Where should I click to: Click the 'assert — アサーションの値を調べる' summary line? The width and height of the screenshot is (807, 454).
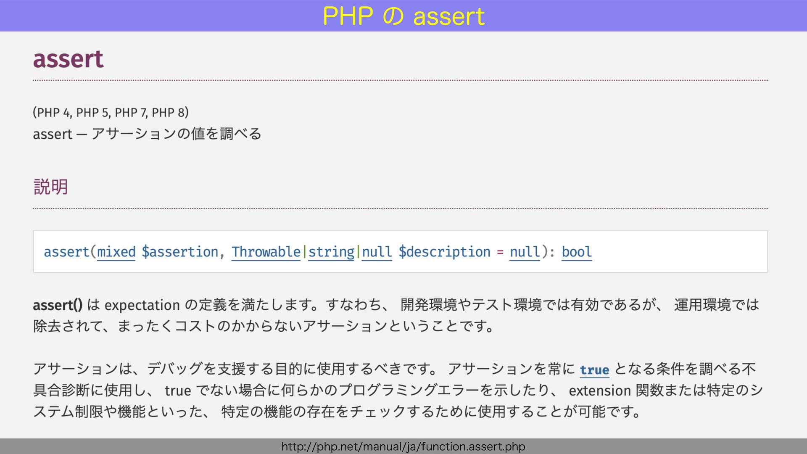coord(147,134)
